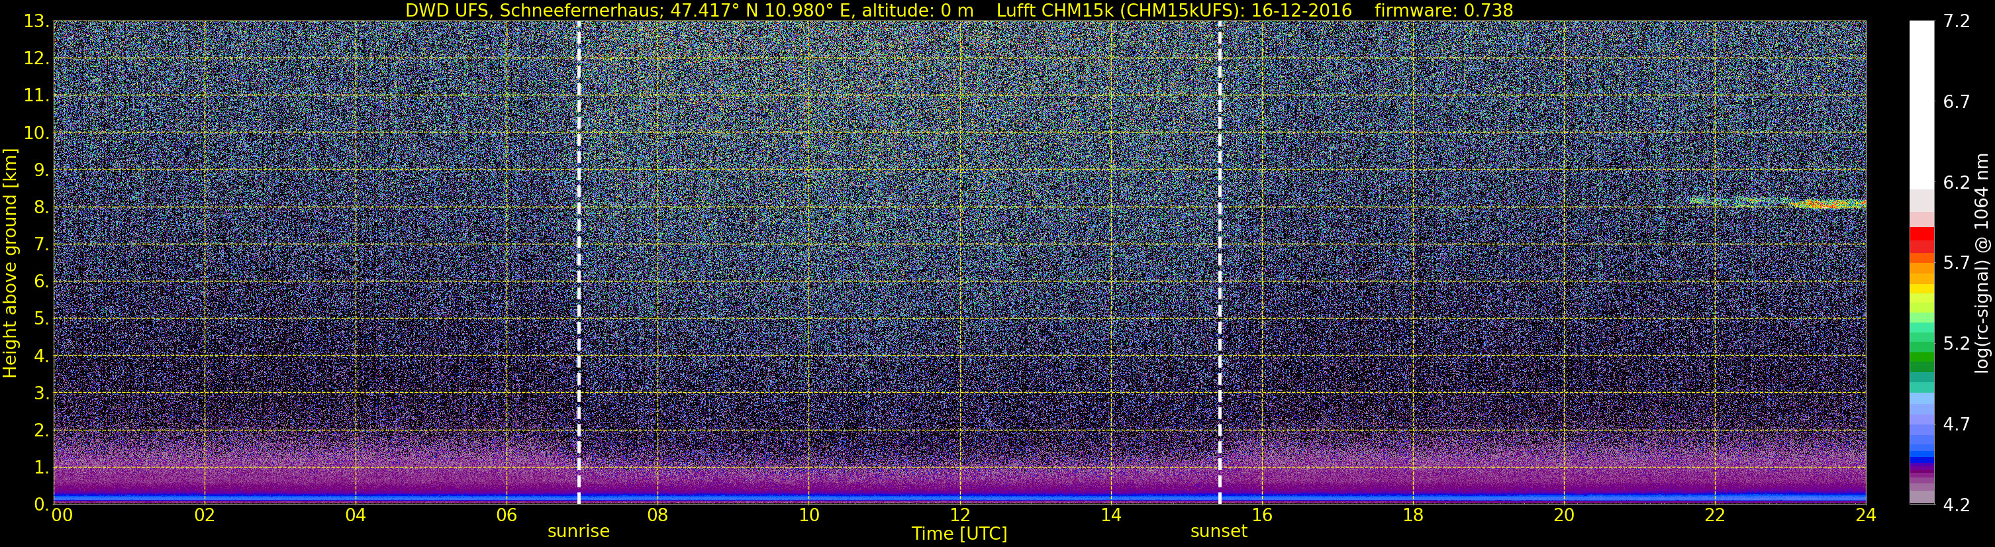1995x547 pixels.
Task: Click the '14' time tick label
Action: click(x=1110, y=515)
